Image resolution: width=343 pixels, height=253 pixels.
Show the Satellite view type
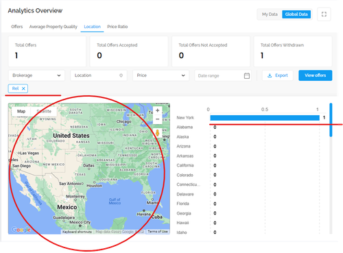coord(44,111)
